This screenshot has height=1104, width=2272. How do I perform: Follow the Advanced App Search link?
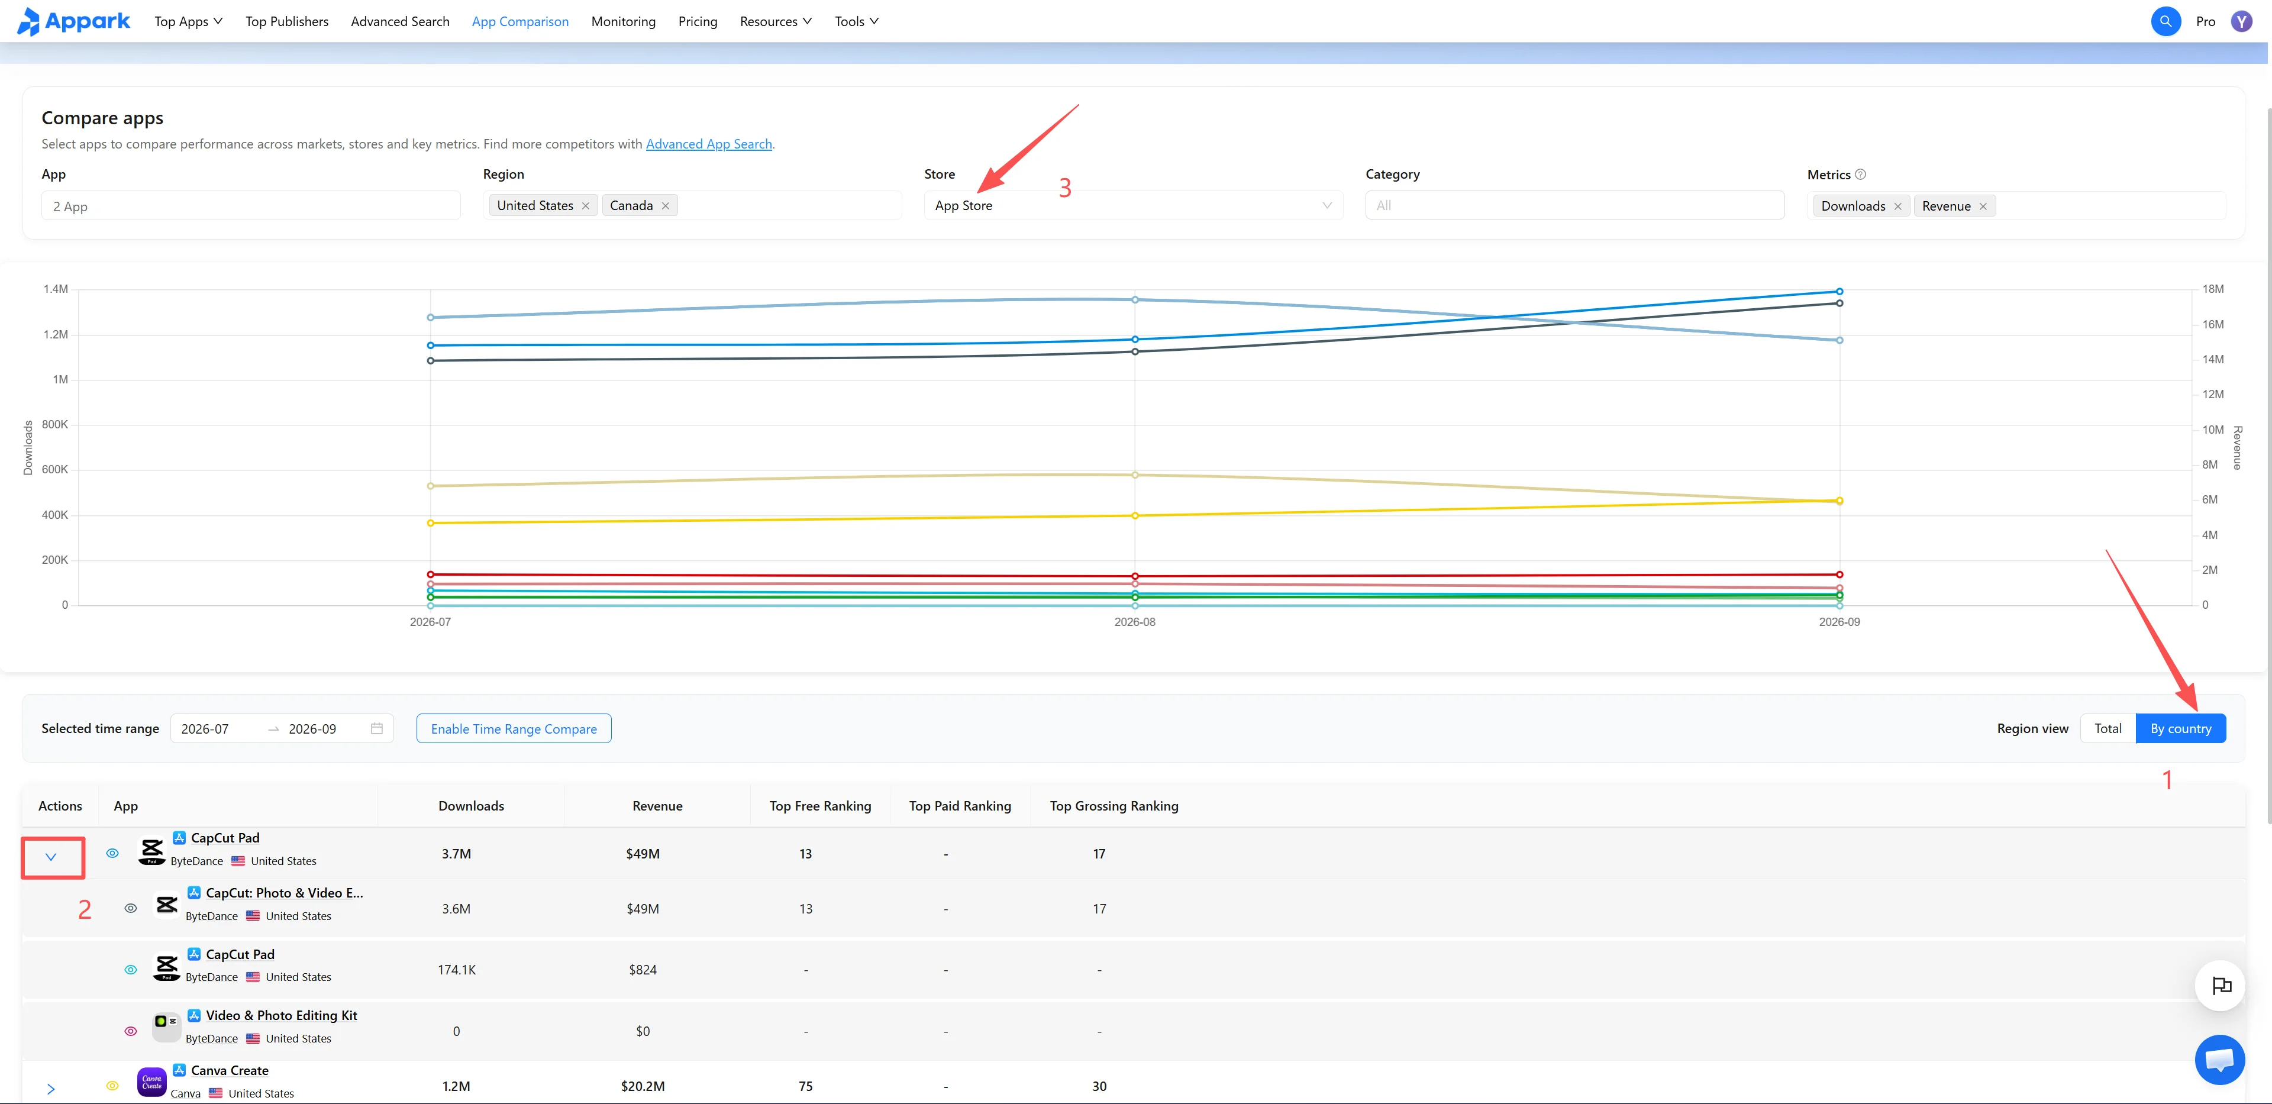point(709,144)
